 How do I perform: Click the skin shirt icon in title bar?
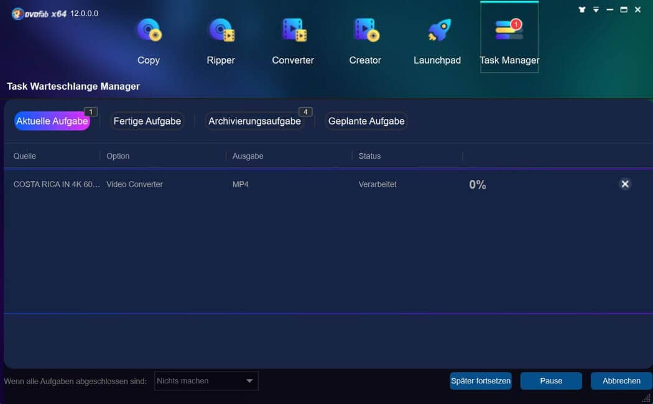582,10
